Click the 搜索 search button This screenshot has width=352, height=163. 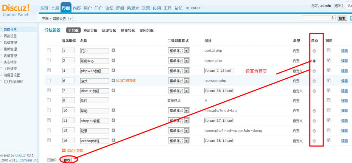pyautogui.click(x=342, y=18)
